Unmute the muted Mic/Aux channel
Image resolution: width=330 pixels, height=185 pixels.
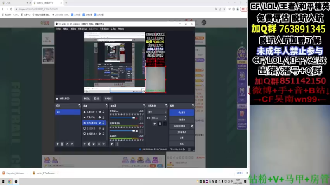tap(137, 118)
